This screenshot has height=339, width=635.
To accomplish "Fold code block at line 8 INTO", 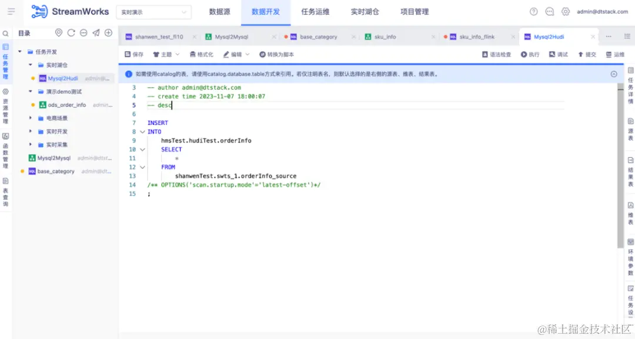I will point(142,132).
